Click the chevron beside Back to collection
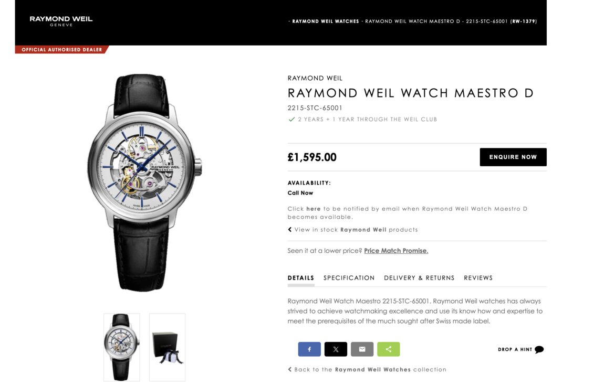 (290, 369)
